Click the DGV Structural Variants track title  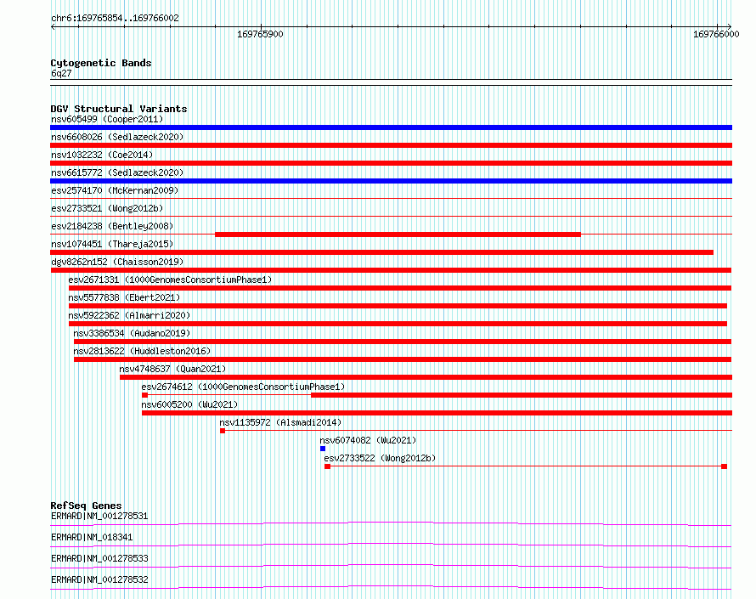119,109
